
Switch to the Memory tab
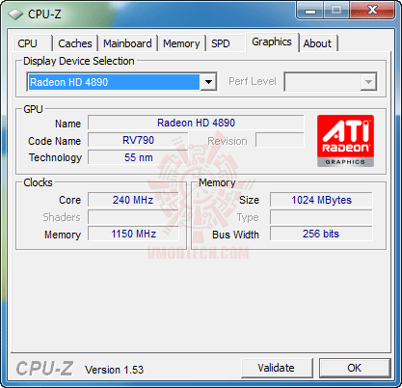coord(181,43)
